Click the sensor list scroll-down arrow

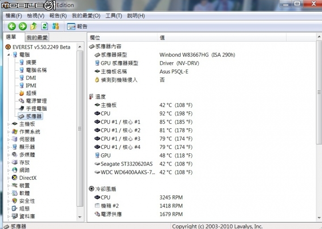(x=319, y=218)
